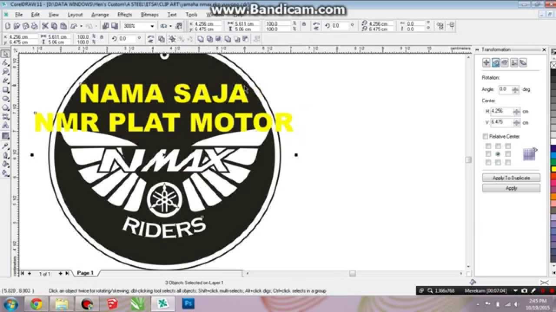Open the File menu
The height and width of the screenshot is (312, 556).
pyautogui.click(x=19, y=14)
